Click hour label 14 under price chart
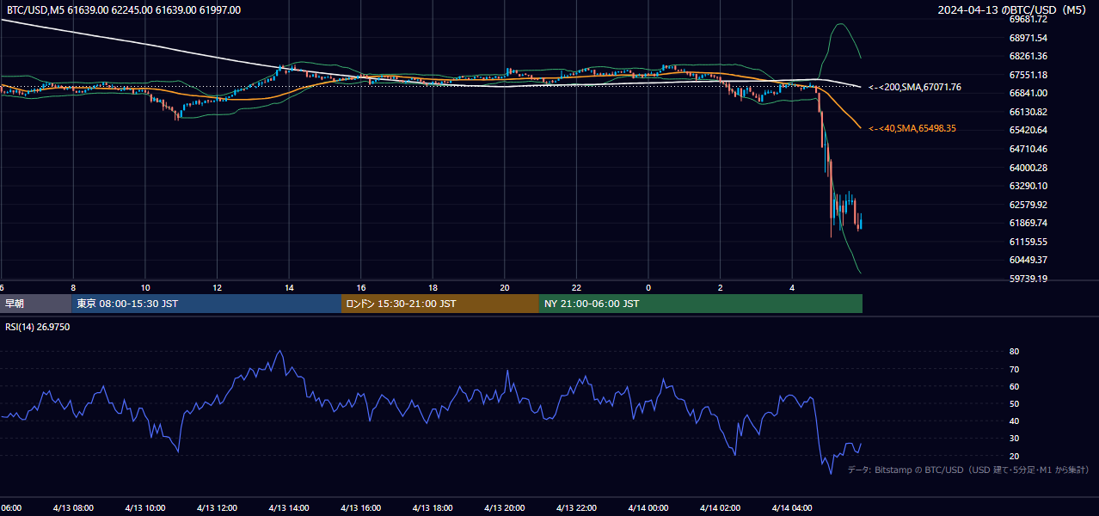The height and width of the screenshot is (516, 1099). click(x=289, y=287)
